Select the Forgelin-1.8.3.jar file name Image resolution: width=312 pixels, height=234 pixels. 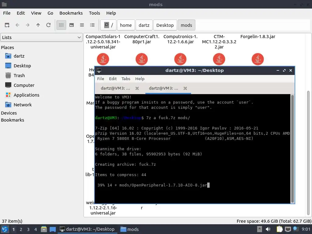[x=258, y=37]
